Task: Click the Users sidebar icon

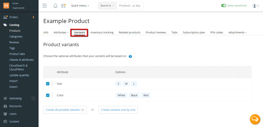Action: pos(5,114)
